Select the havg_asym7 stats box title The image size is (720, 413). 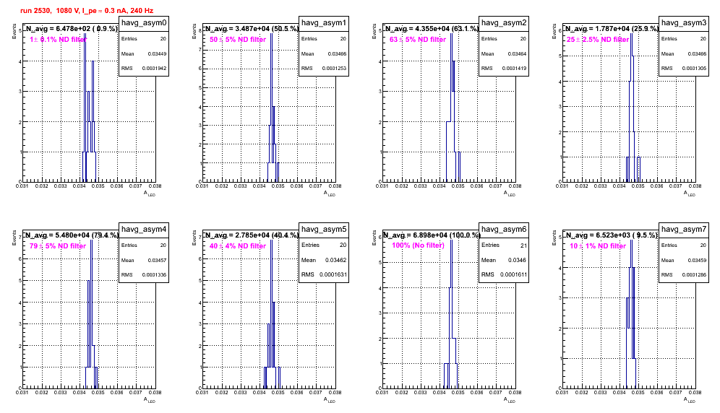tap(684, 230)
